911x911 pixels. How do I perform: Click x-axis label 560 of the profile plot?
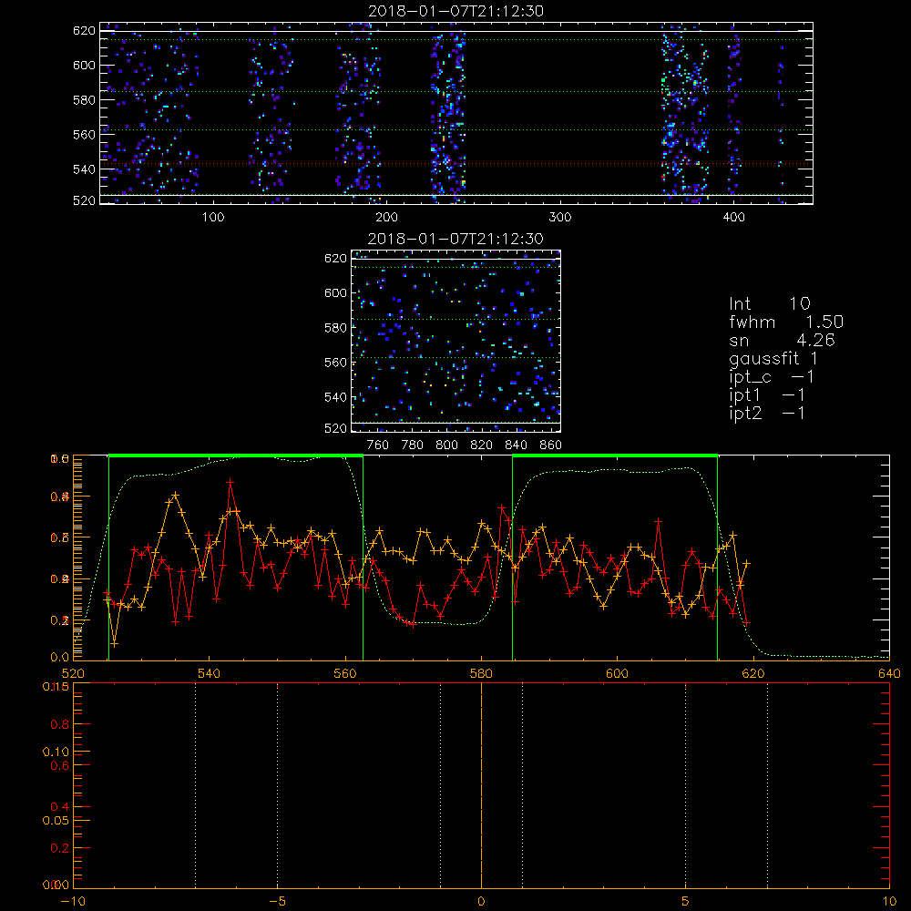point(345,673)
